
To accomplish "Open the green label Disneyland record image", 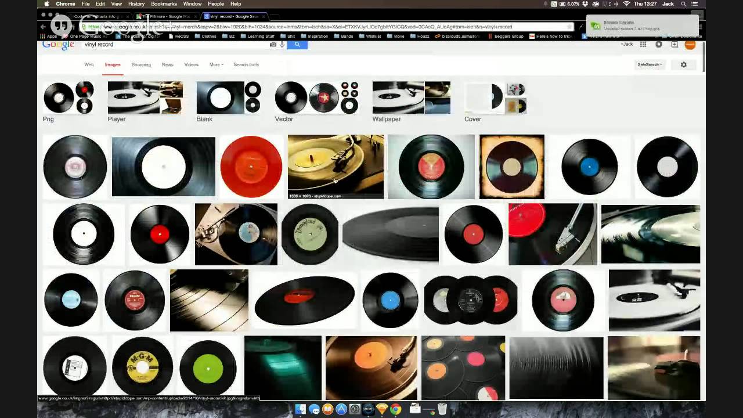I will coord(310,234).
